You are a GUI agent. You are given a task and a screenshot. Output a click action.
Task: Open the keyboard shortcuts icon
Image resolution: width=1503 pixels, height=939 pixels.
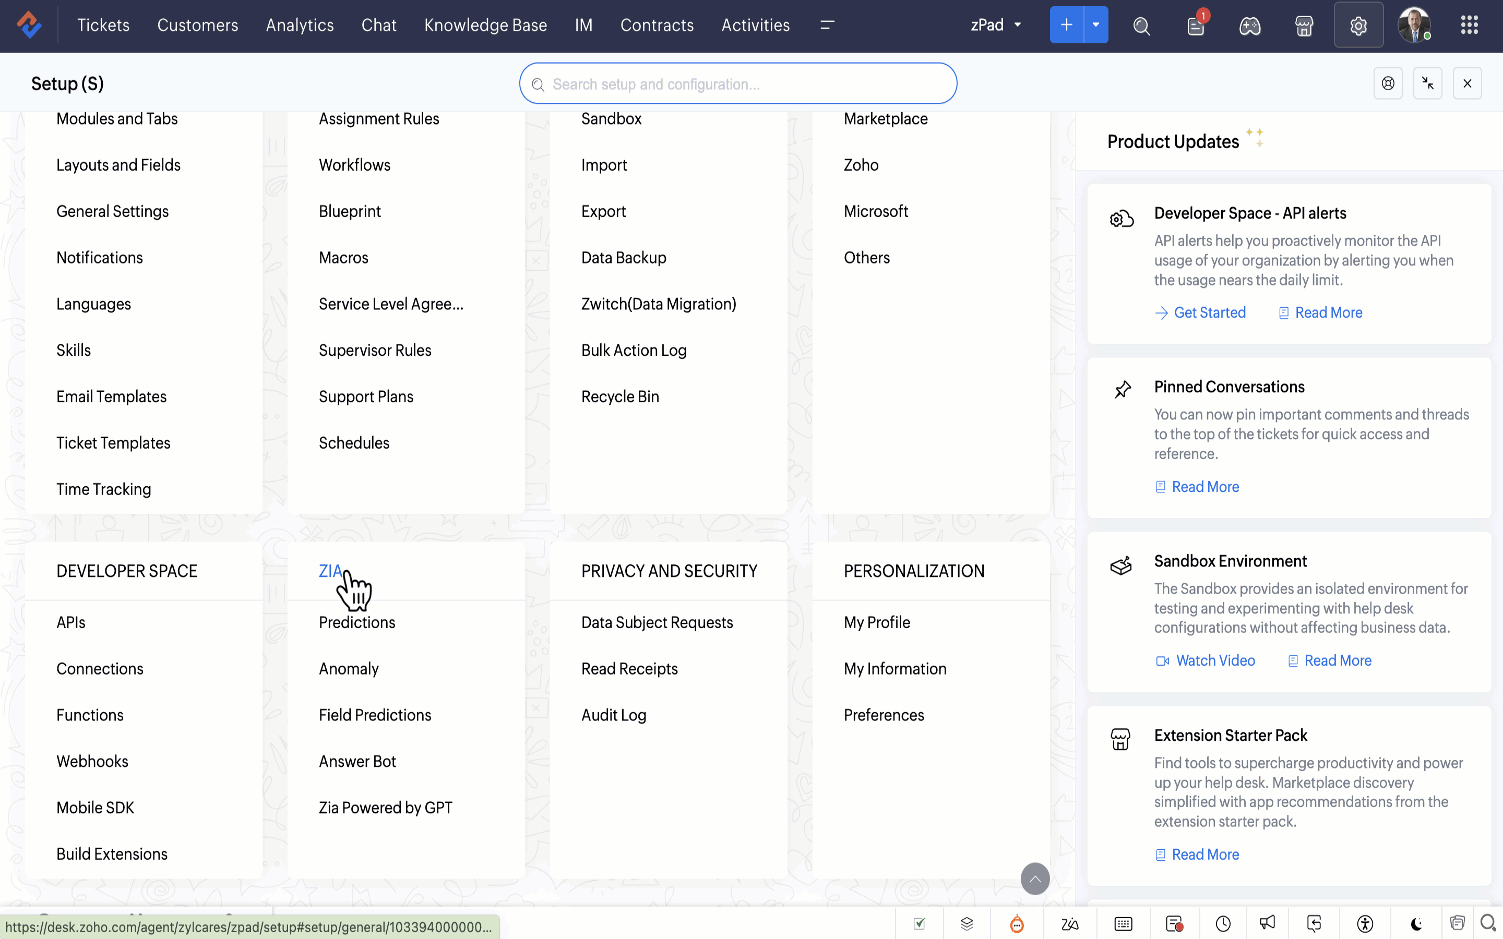point(1123,924)
